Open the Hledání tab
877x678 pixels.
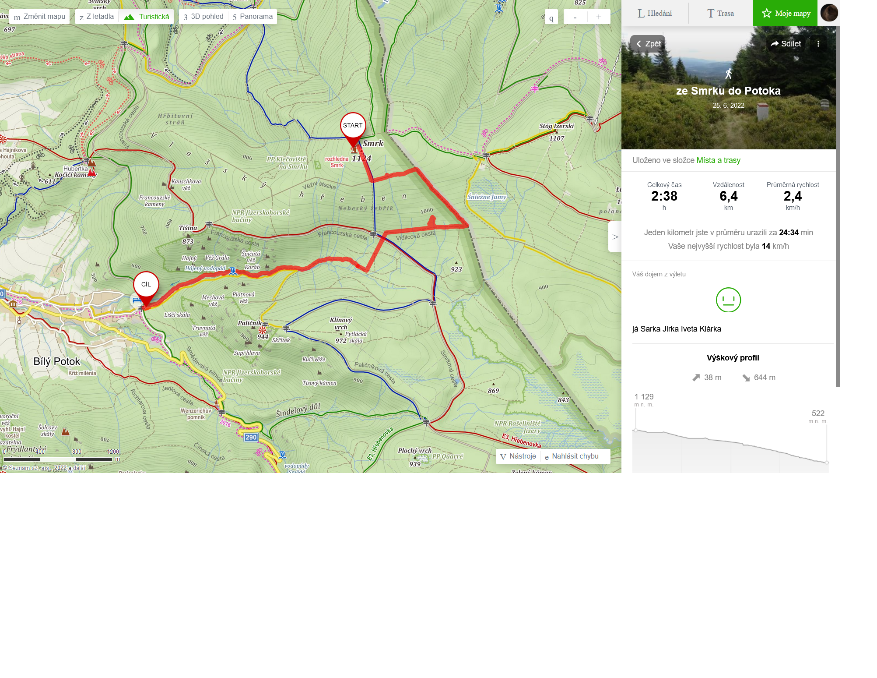click(655, 13)
